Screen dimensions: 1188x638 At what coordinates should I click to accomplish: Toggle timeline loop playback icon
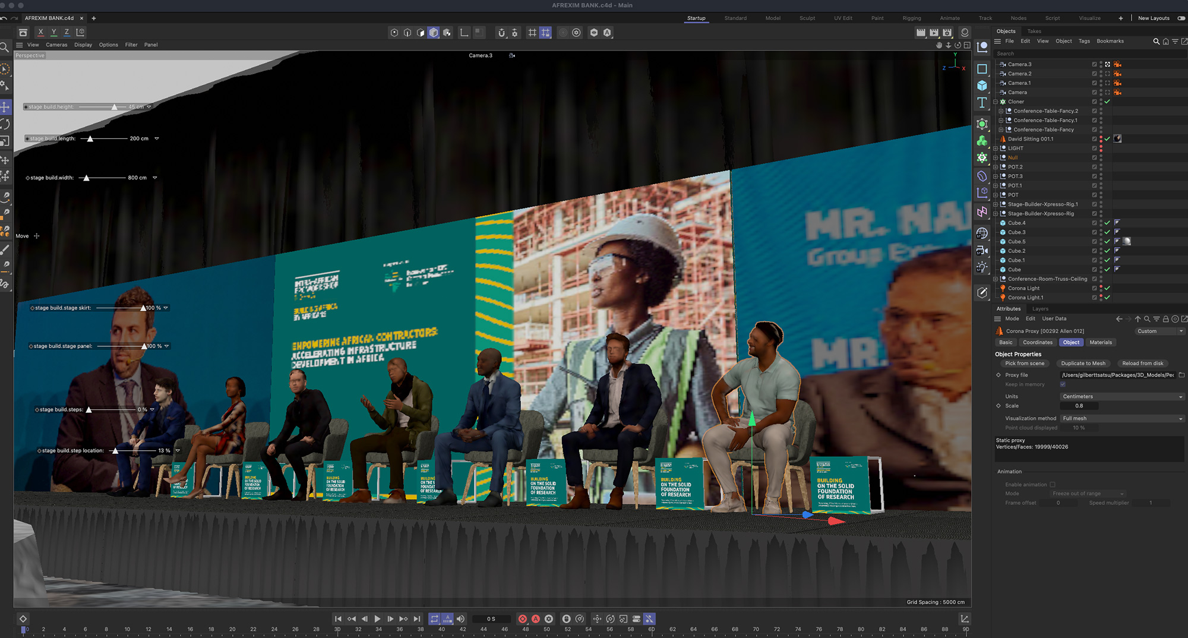(x=434, y=619)
